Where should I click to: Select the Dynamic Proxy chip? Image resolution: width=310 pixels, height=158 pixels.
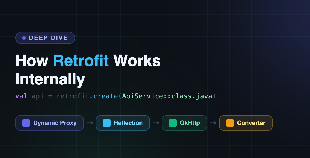49,123
